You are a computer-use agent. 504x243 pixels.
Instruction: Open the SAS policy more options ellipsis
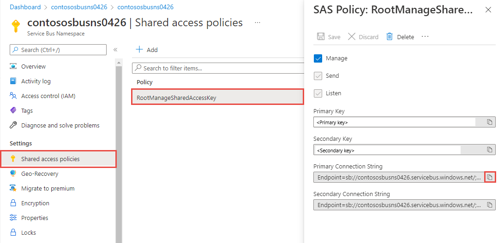[x=425, y=37]
